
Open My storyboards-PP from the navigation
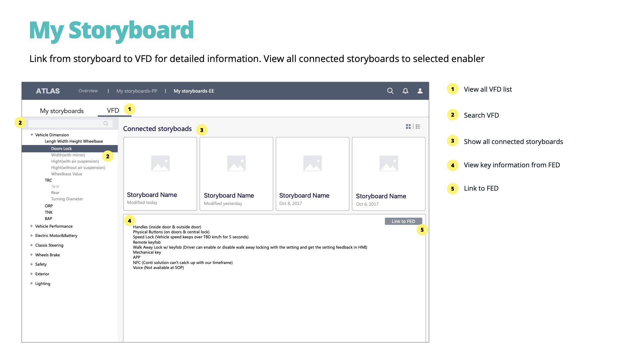click(137, 91)
